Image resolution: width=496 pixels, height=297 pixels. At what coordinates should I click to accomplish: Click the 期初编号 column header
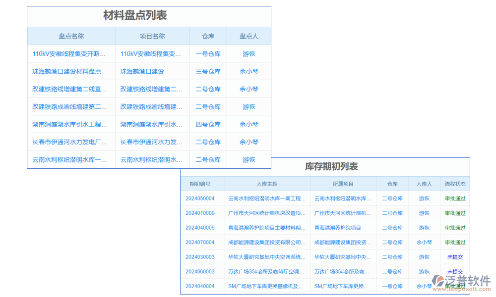coord(201,184)
